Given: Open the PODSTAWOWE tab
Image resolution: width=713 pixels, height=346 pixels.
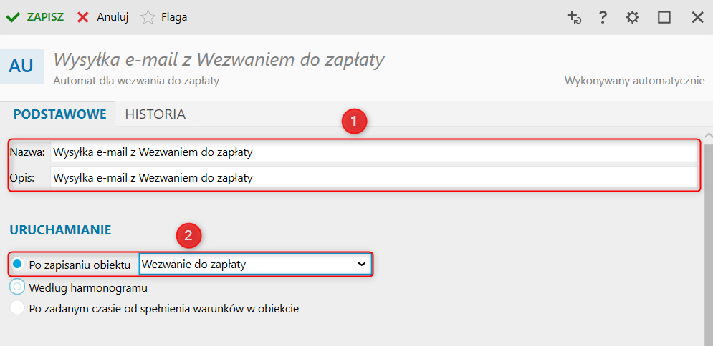Looking at the screenshot, I should [x=59, y=114].
